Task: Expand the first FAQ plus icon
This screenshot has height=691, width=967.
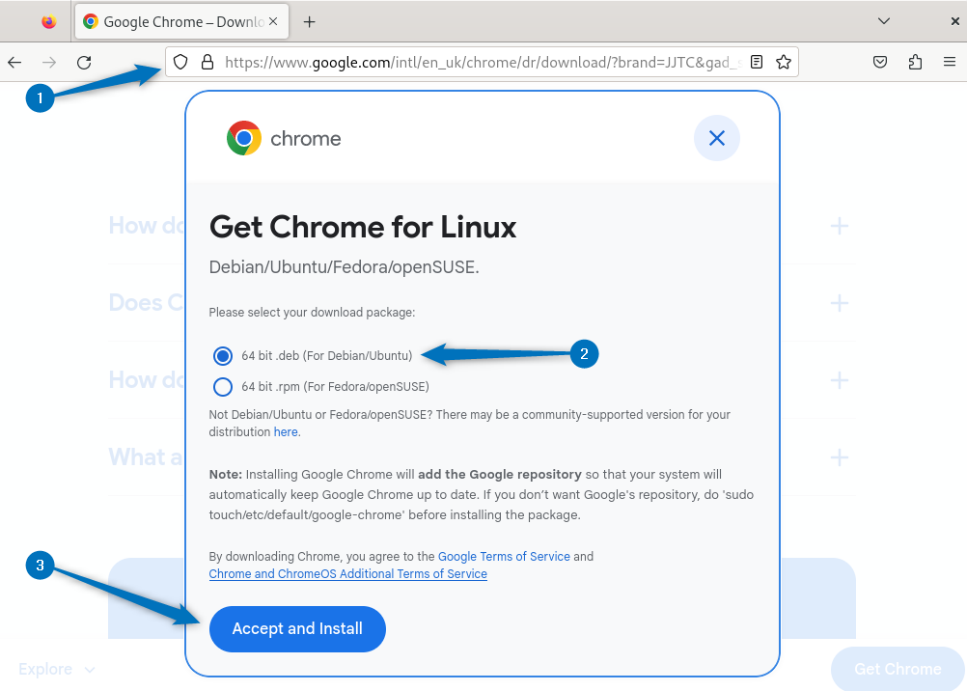Action: tap(839, 226)
